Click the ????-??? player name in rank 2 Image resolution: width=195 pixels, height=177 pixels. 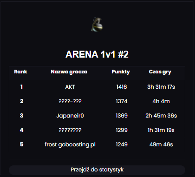[70, 101]
